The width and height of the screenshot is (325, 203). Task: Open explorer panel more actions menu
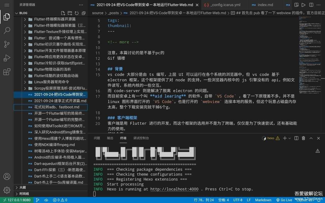point(81,5)
